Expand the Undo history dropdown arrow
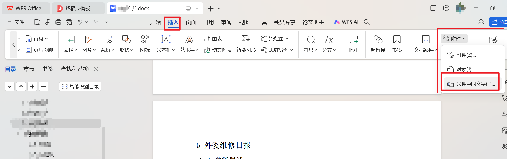The height and width of the screenshot is (159, 507). pos(87,22)
